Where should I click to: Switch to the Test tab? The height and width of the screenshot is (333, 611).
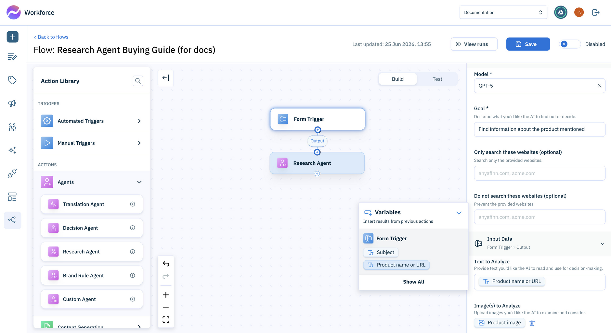(x=437, y=79)
